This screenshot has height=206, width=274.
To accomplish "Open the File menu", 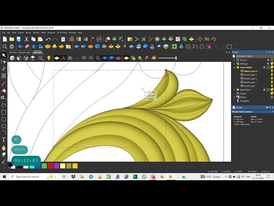I will point(3,33).
